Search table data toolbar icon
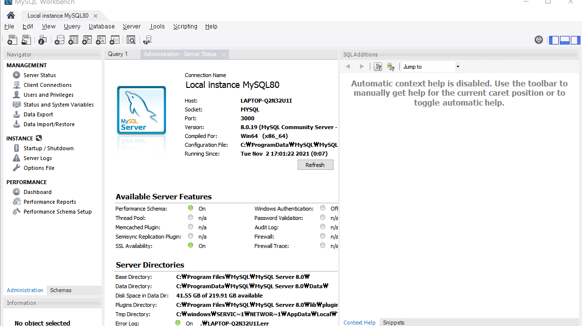Viewport: 582px width, 326px height. tap(131, 40)
